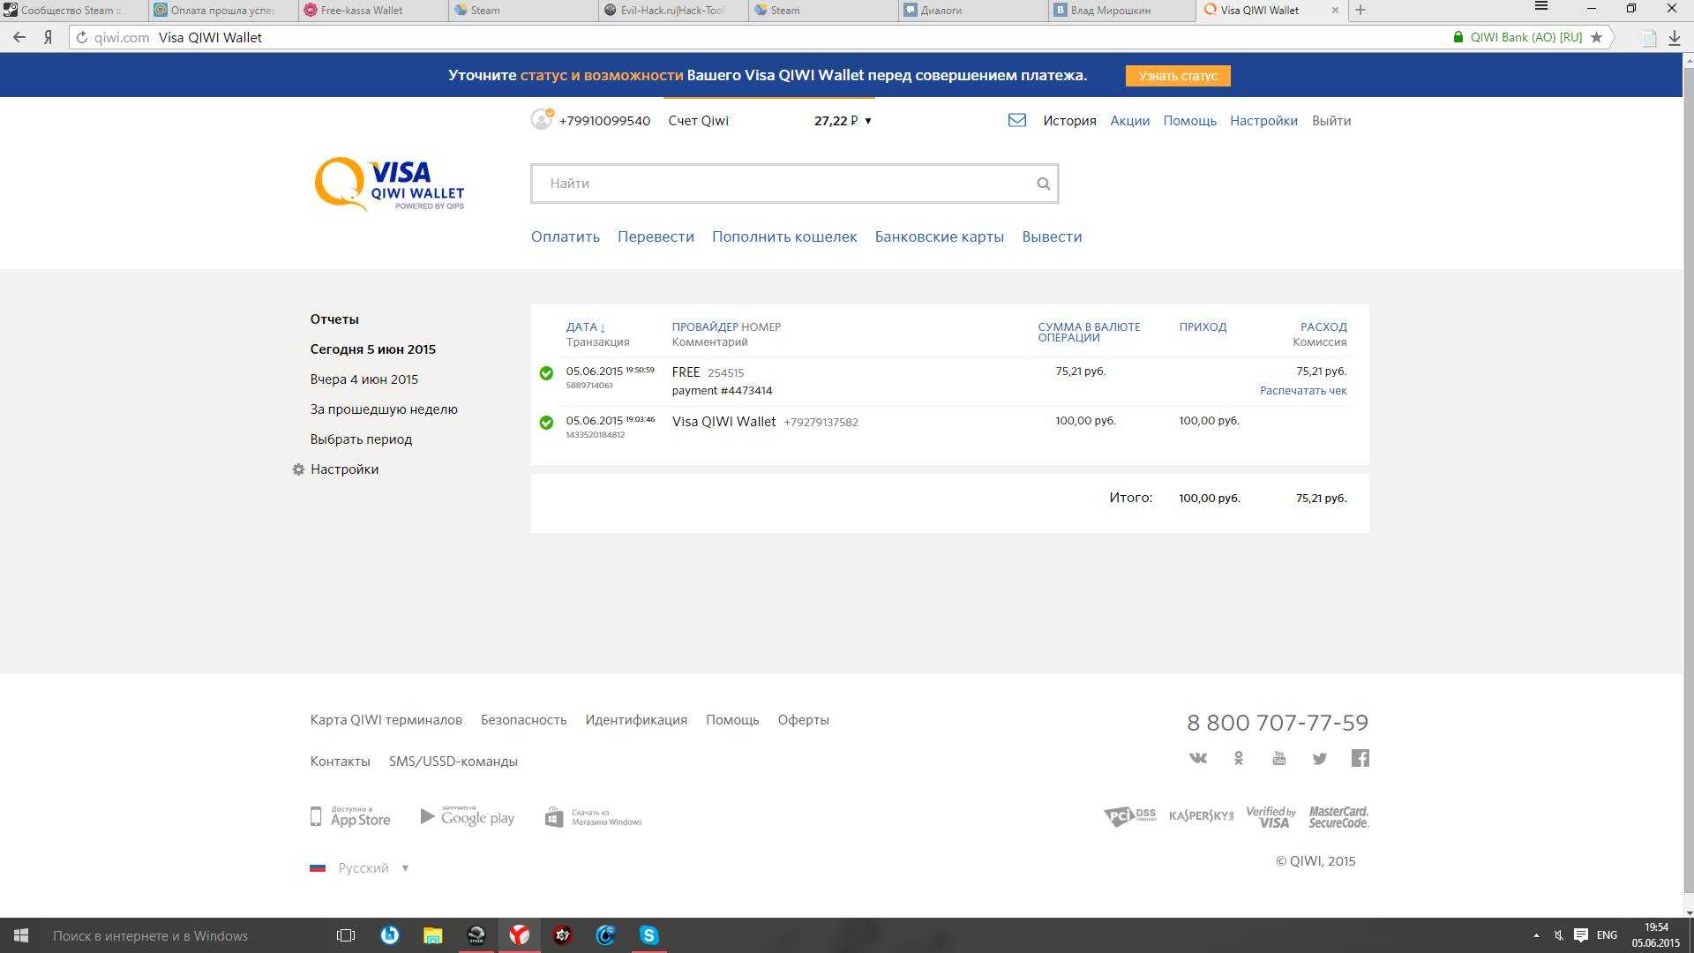Open Task View on the taskbar
This screenshot has height=953, width=1694.
(x=346, y=935)
